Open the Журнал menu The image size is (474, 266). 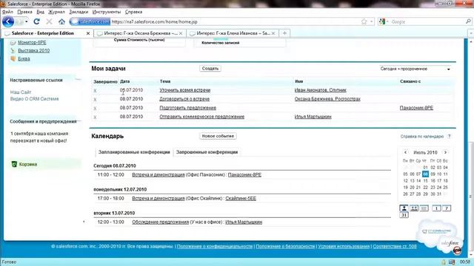click(56, 12)
